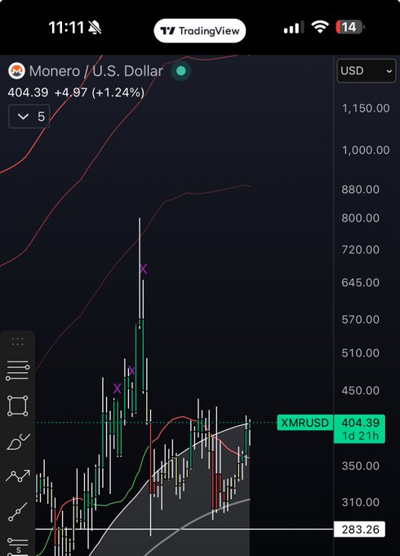Tap the 11:11 clock in status bar
Screen dimensions: 400x556
pos(66,27)
